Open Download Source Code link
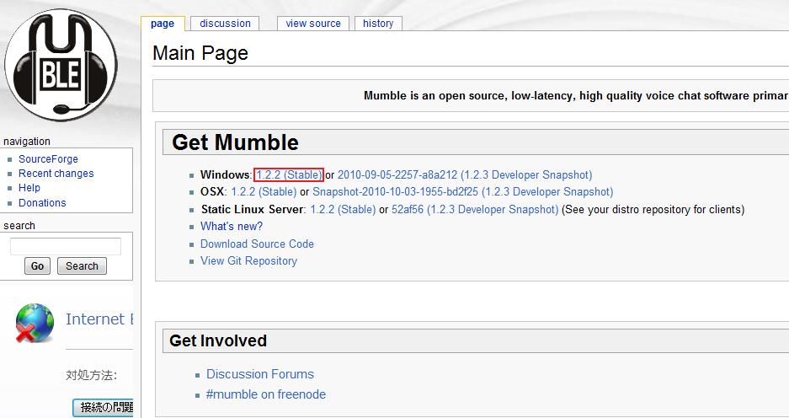 point(257,244)
